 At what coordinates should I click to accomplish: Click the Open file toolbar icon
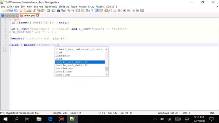point(7,11)
